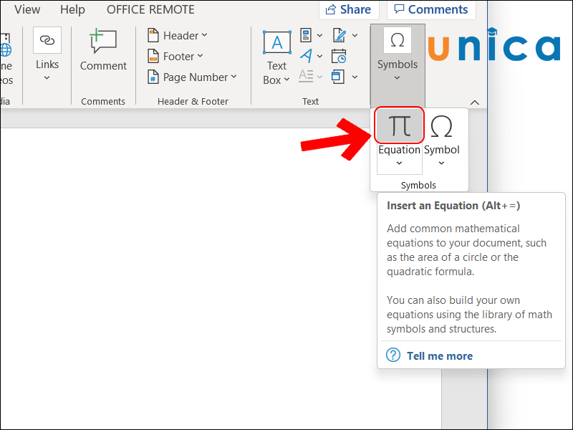The height and width of the screenshot is (430, 573).
Task: Click the Share button
Action: [349, 9]
